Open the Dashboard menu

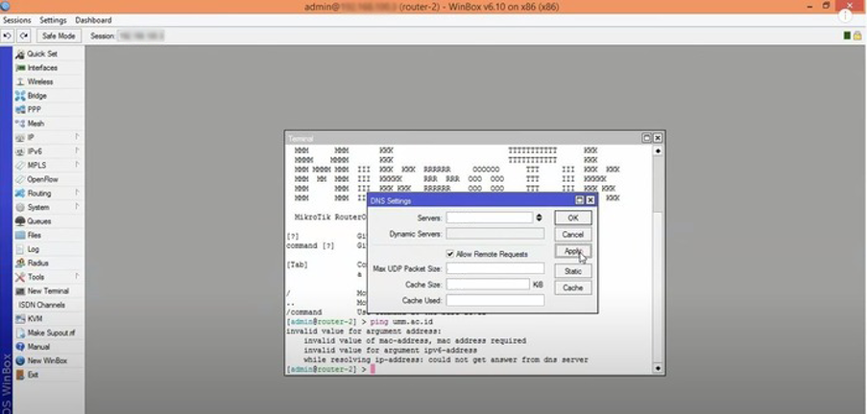click(93, 20)
